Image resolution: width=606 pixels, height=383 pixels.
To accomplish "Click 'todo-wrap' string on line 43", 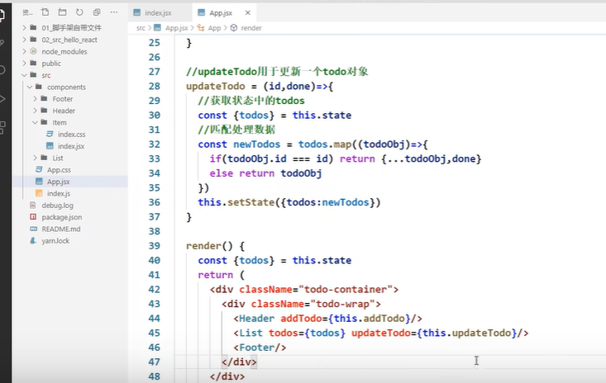I will (342, 304).
